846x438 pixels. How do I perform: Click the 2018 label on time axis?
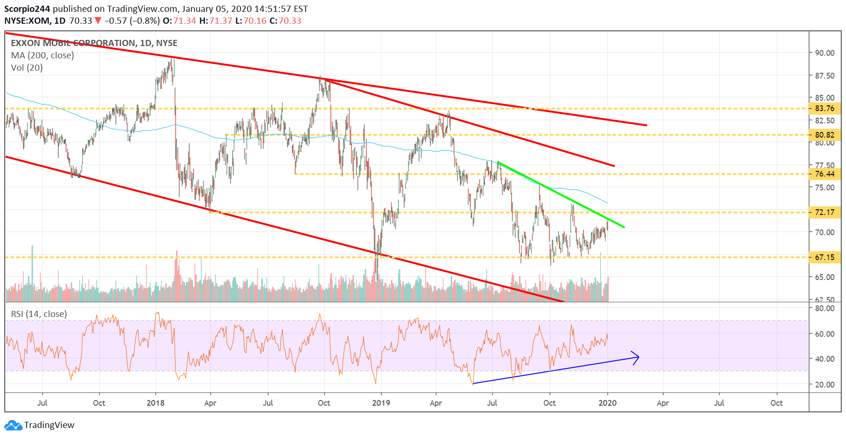[x=156, y=403]
